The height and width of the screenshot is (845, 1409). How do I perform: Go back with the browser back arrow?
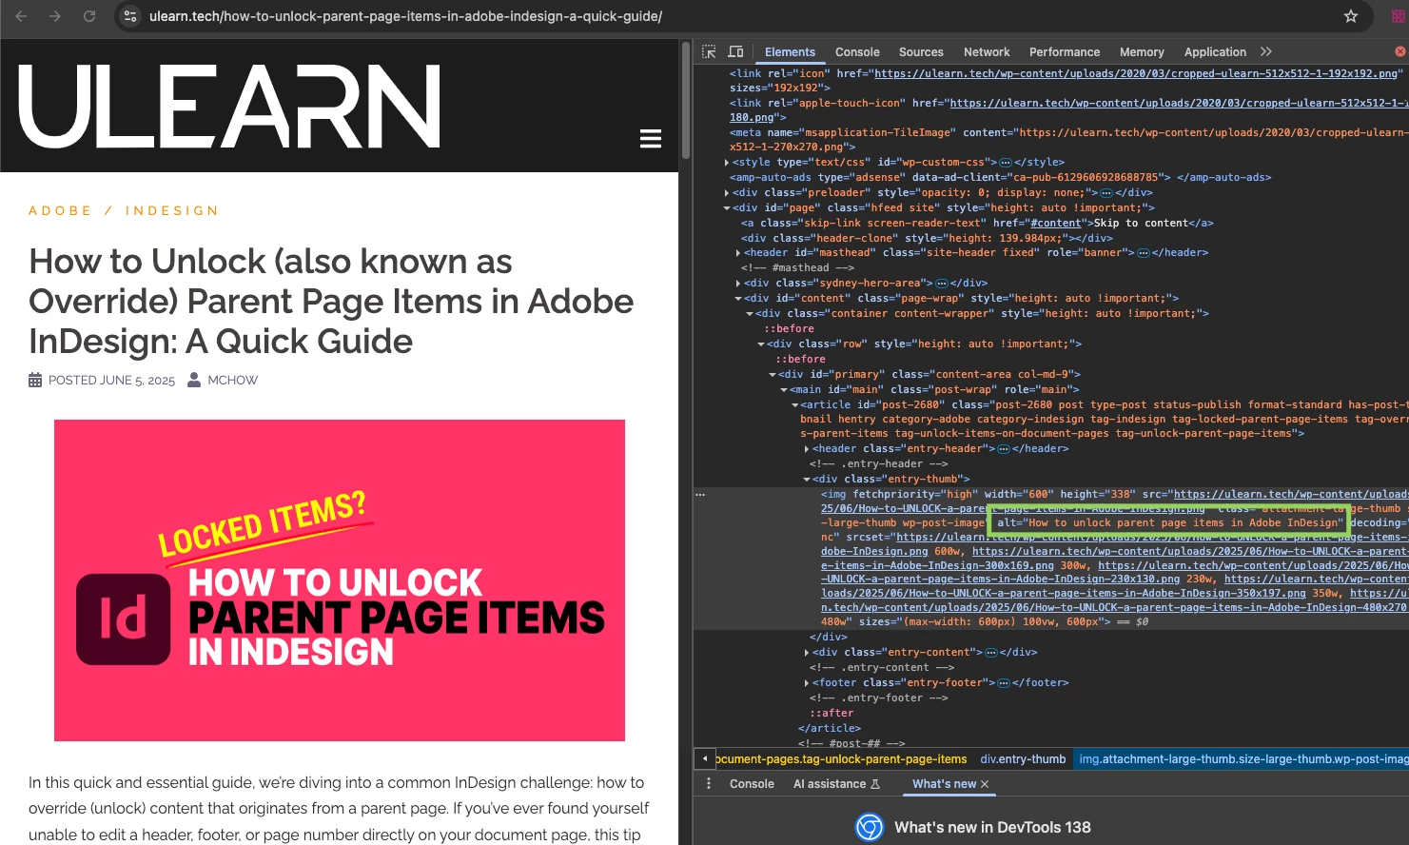coord(21,16)
